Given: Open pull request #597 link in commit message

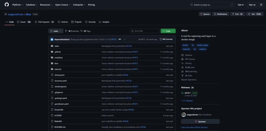Looking at the screenshot, I should pyautogui.click(x=114, y=39).
